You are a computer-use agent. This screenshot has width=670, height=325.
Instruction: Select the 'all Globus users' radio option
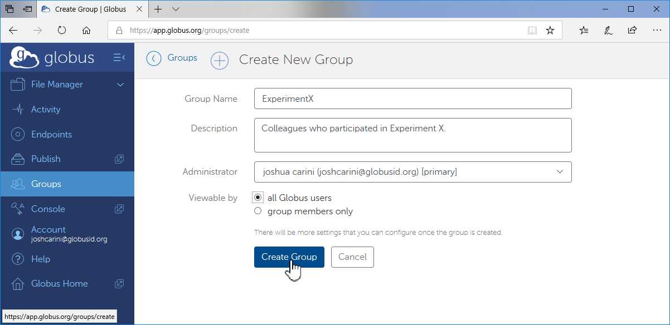point(258,198)
